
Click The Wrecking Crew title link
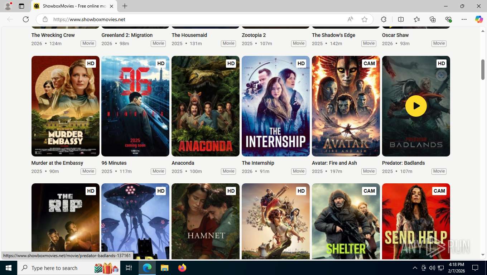pos(53,35)
